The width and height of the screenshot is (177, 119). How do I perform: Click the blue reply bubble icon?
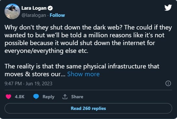(36, 97)
